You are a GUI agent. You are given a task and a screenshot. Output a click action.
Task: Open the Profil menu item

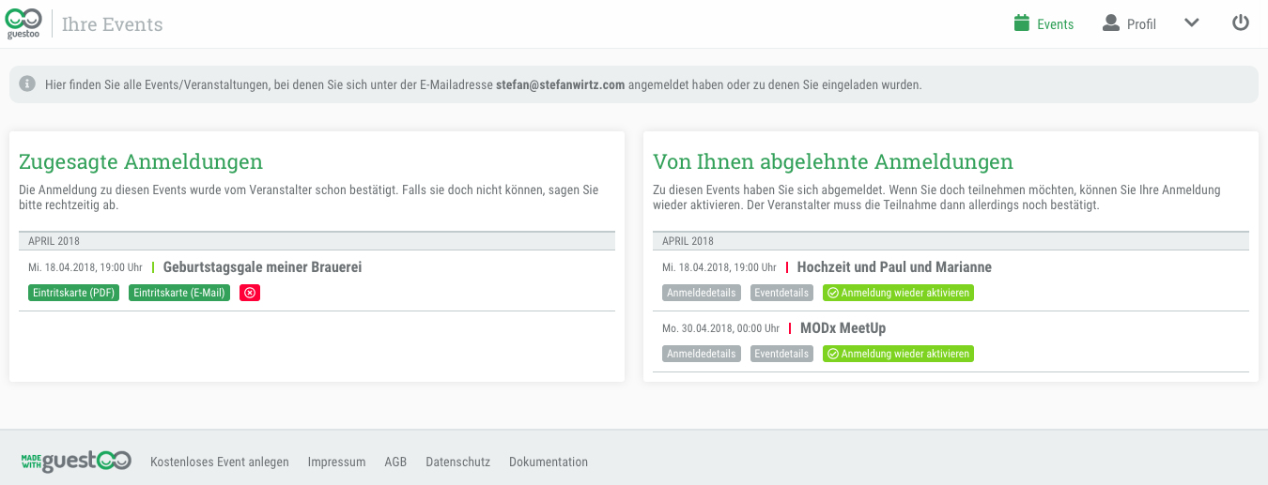1129,23
